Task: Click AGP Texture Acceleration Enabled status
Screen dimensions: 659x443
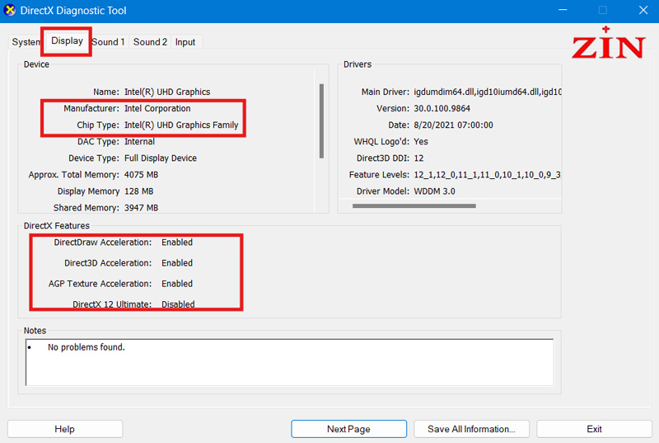Action: click(x=177, y=284)
